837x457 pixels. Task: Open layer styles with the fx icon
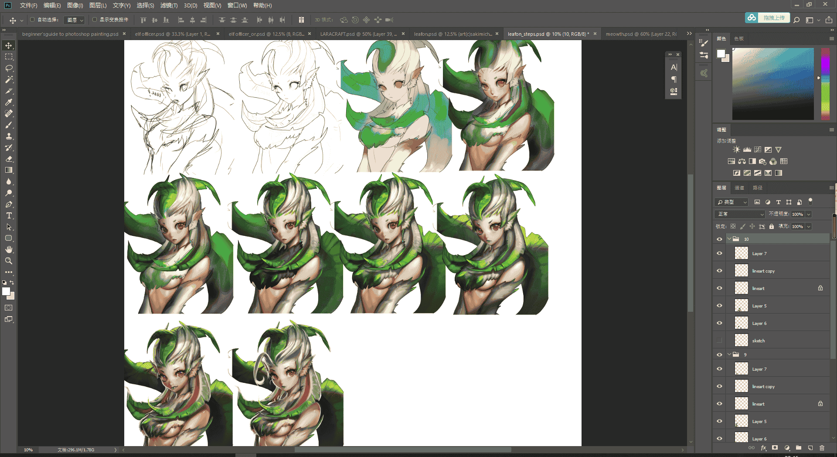tap(763, 448)
